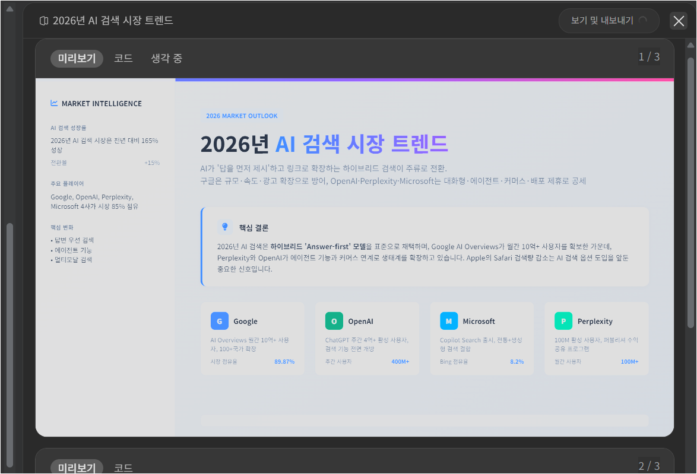Click the 2026 MARKET OUTLOOK badge
Screen dimensions: 697x474
(x=242, y=116)
